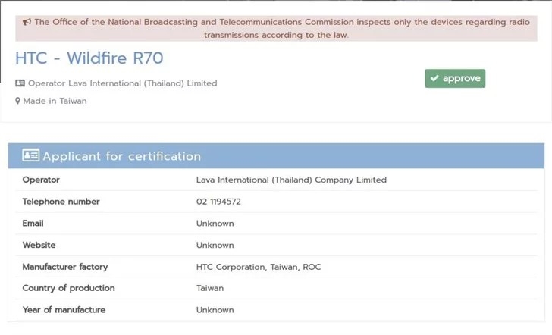Select the Email 'Unknown' value
This screenshot has height=335, width=552.
tap(215, 224)
